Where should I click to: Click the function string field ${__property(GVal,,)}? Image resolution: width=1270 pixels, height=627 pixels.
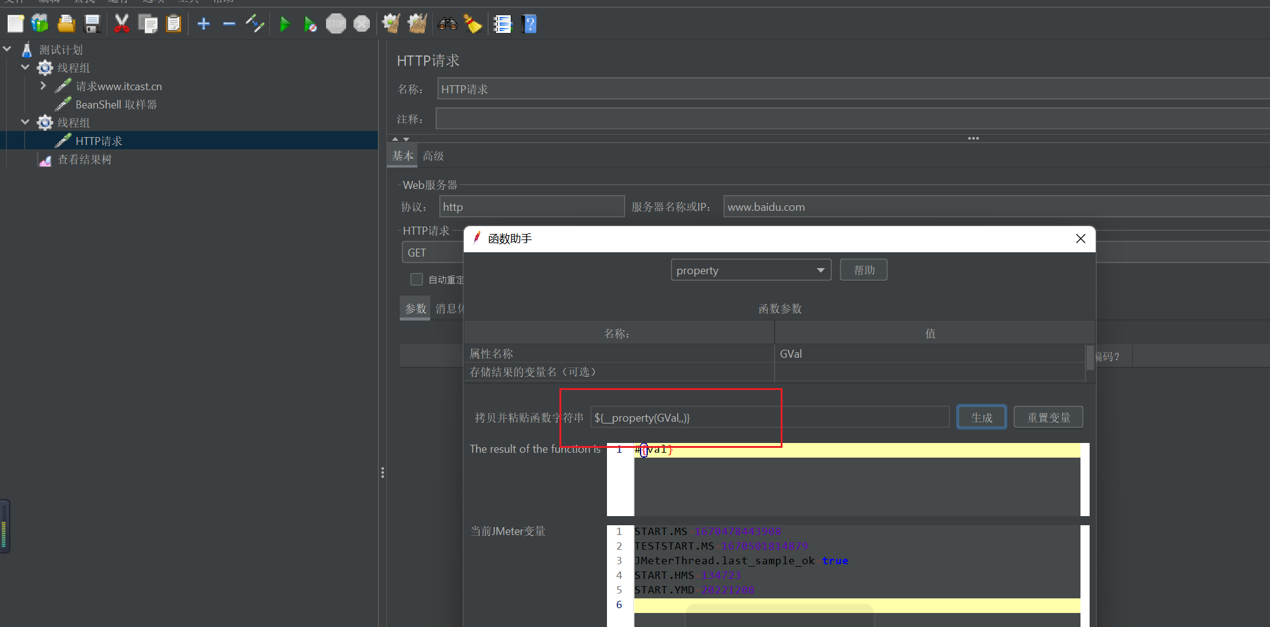770,417
